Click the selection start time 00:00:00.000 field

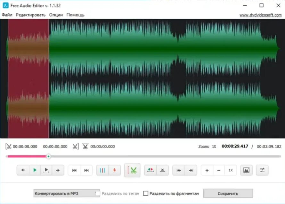click(25, 147)
